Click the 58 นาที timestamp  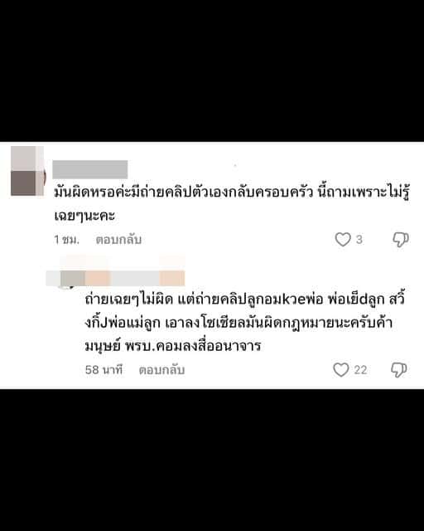pyautogui.click(x=104, y=369)
